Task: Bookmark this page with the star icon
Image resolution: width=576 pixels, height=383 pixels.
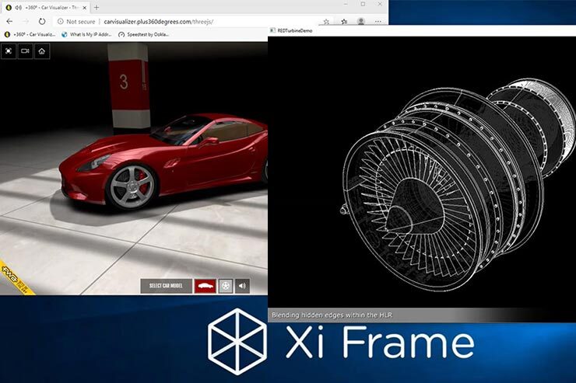Action: [325, 22]
